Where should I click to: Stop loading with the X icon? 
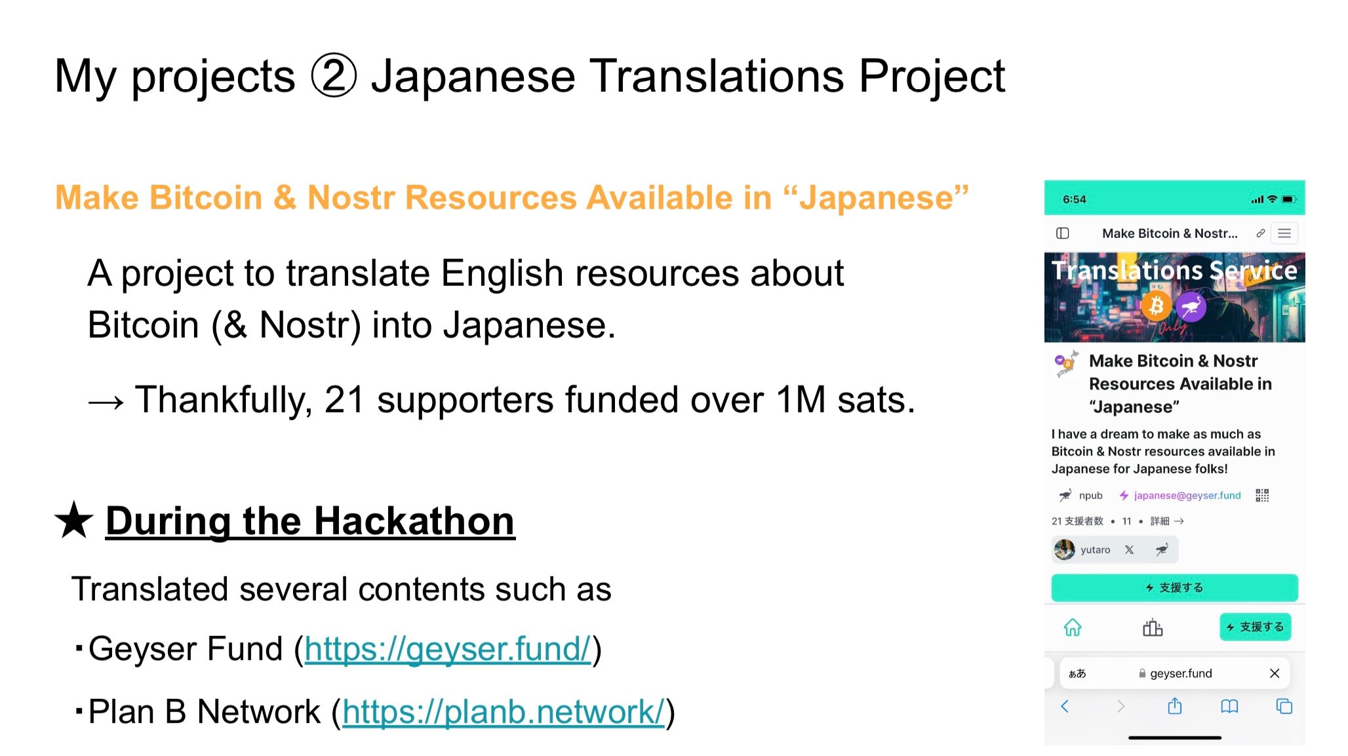[1275, 673]
